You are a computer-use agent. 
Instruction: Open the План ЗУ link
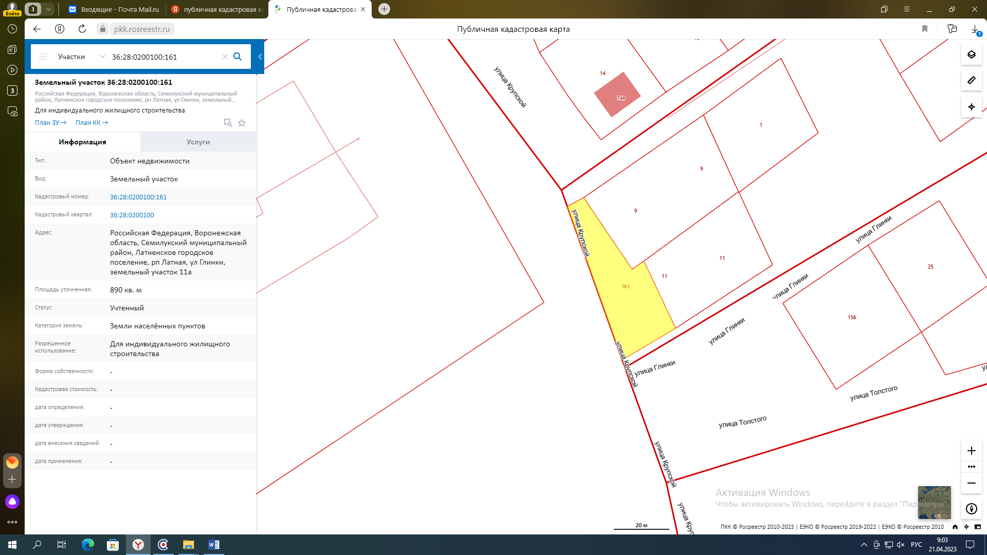click(x=50, y=123)
